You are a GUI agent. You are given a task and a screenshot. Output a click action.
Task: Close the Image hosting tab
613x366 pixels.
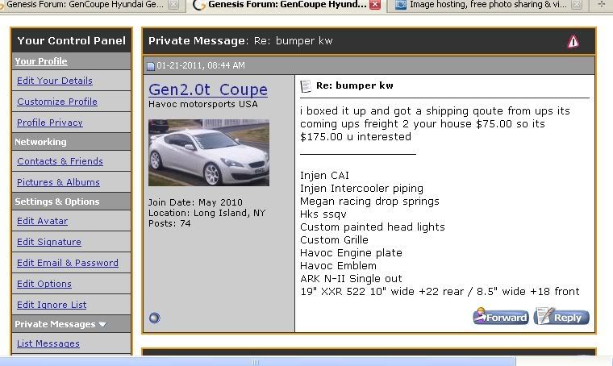(577, 5)
